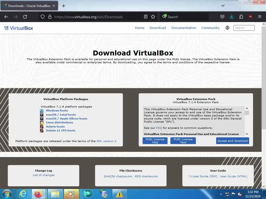266x199 pixels.
Task: Open the GPL version 3 link
Action: click(106, 141)
